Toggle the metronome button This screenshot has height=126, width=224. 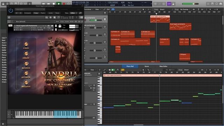click(174, 4)
